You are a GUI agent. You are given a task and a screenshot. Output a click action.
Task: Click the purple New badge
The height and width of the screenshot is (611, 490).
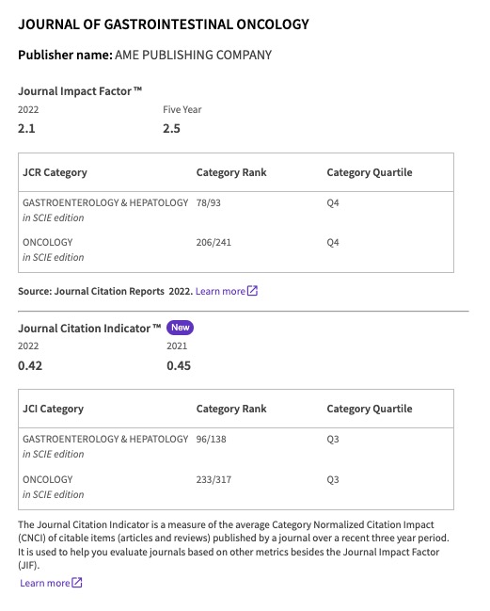(180, 328)
